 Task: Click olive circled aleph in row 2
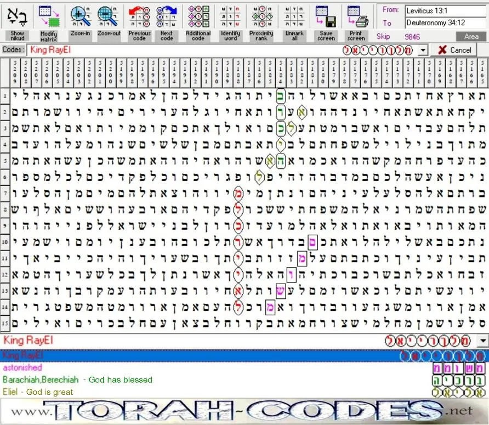pos(302,112)
